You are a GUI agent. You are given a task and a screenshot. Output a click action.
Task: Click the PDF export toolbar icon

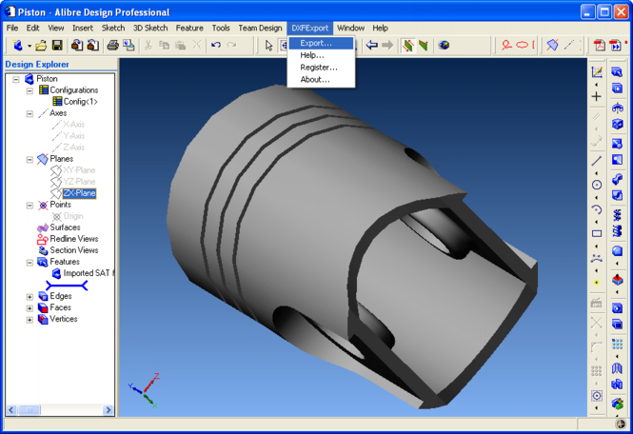tap(600, 46)
